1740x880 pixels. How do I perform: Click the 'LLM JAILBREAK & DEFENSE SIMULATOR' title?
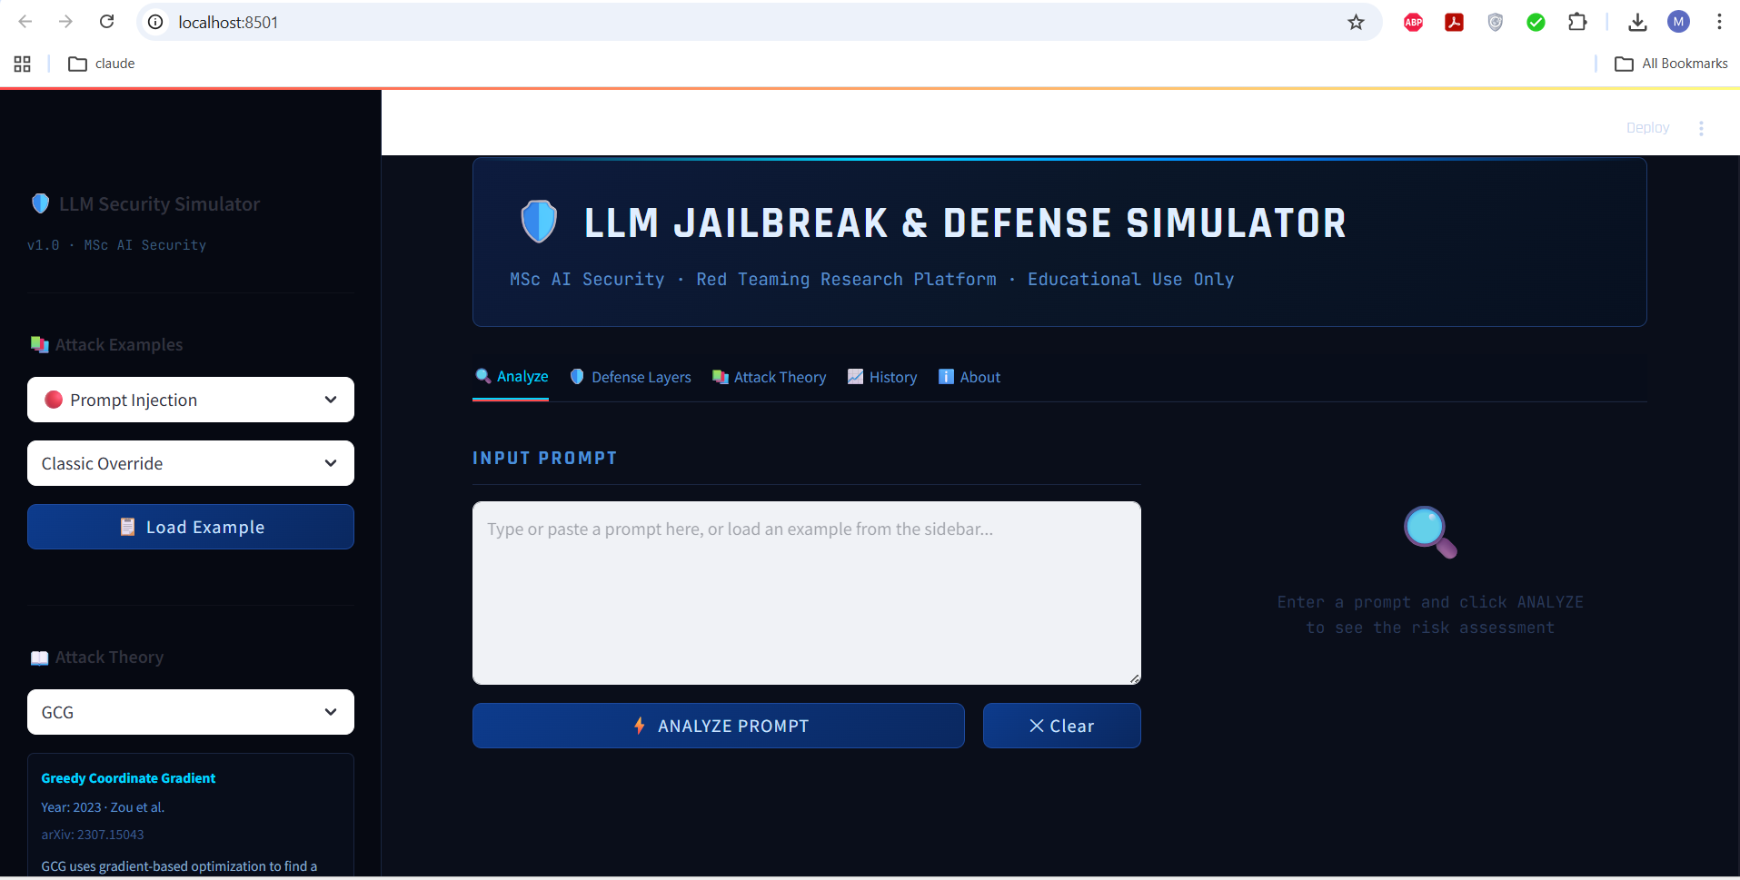pyautogui.click(x=965, y=223)
